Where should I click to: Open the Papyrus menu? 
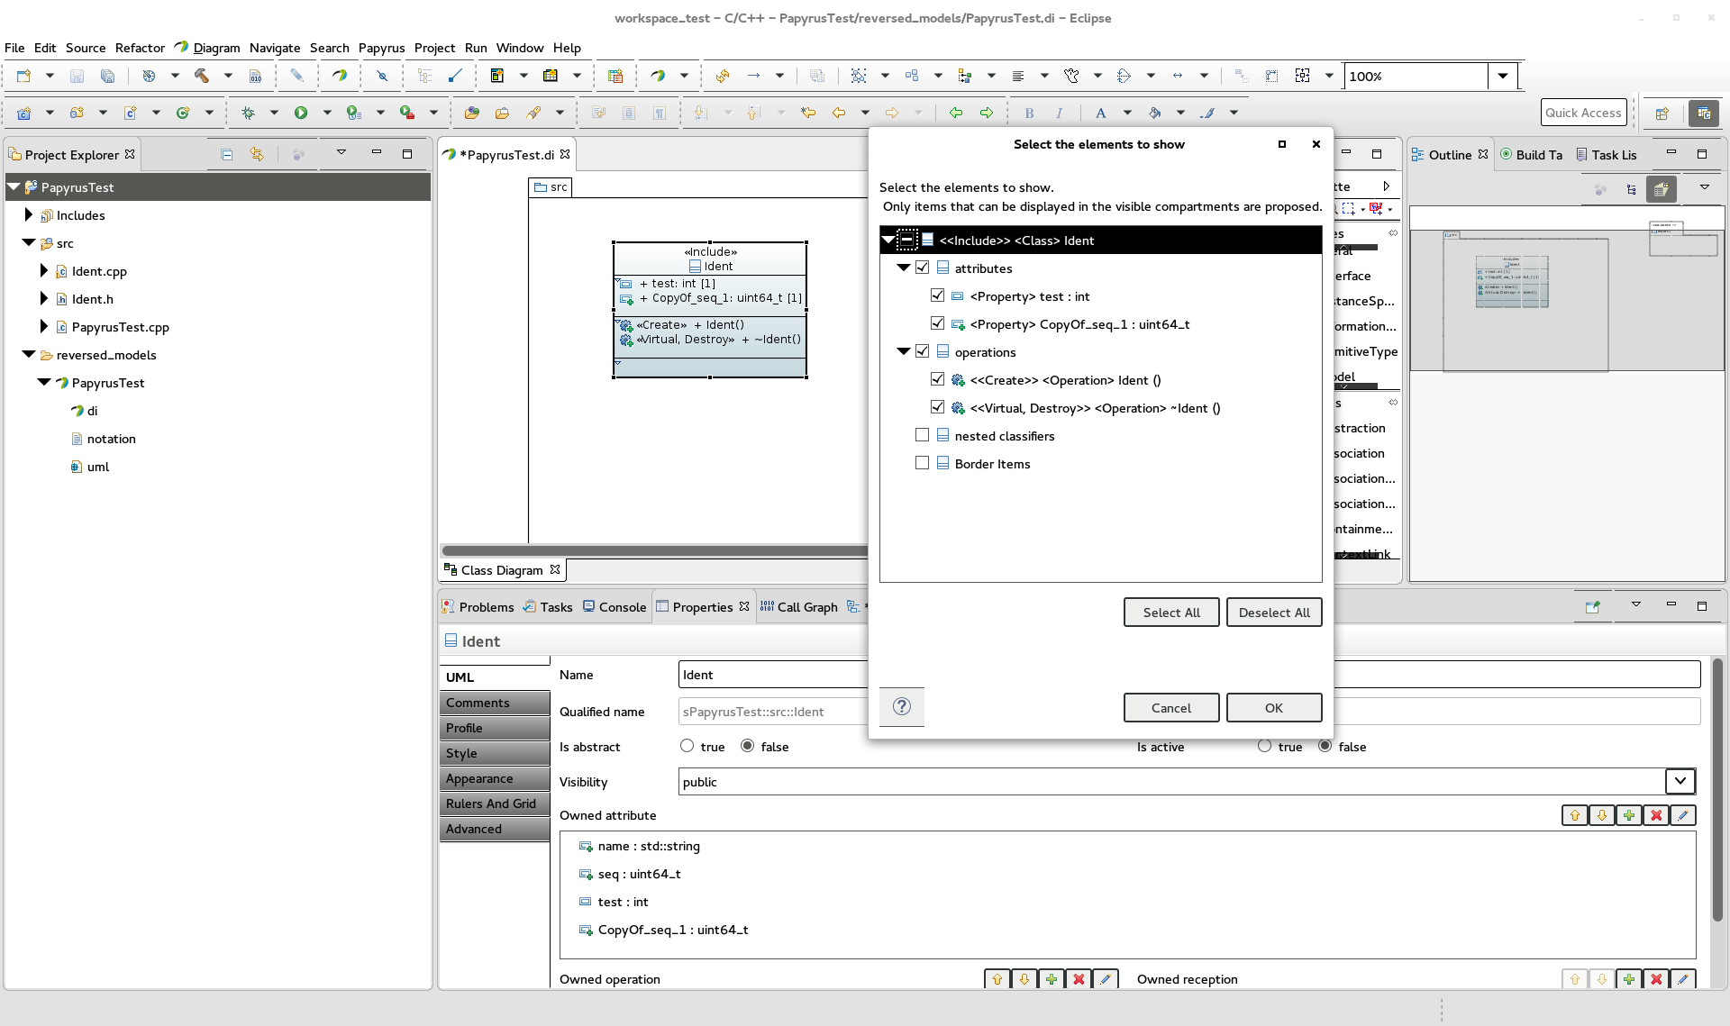coord(381,48)
